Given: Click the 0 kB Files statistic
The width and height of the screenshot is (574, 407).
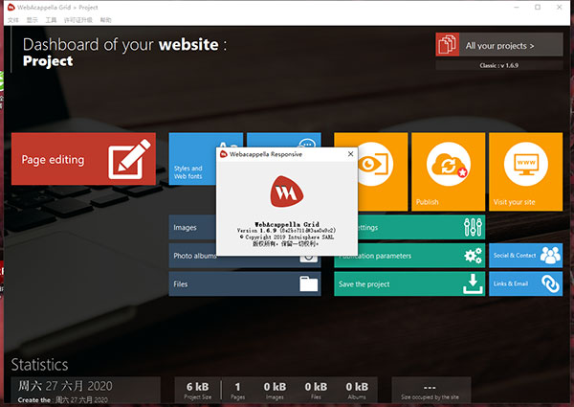Looking at the screenshot, I should (316, 391).
